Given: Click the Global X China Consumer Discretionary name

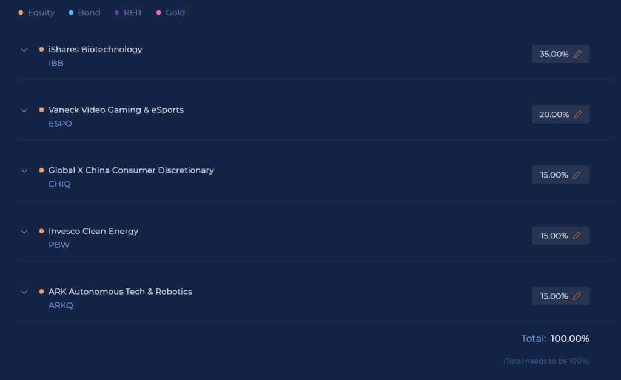Looking at the screenshot, I should 131,170.
